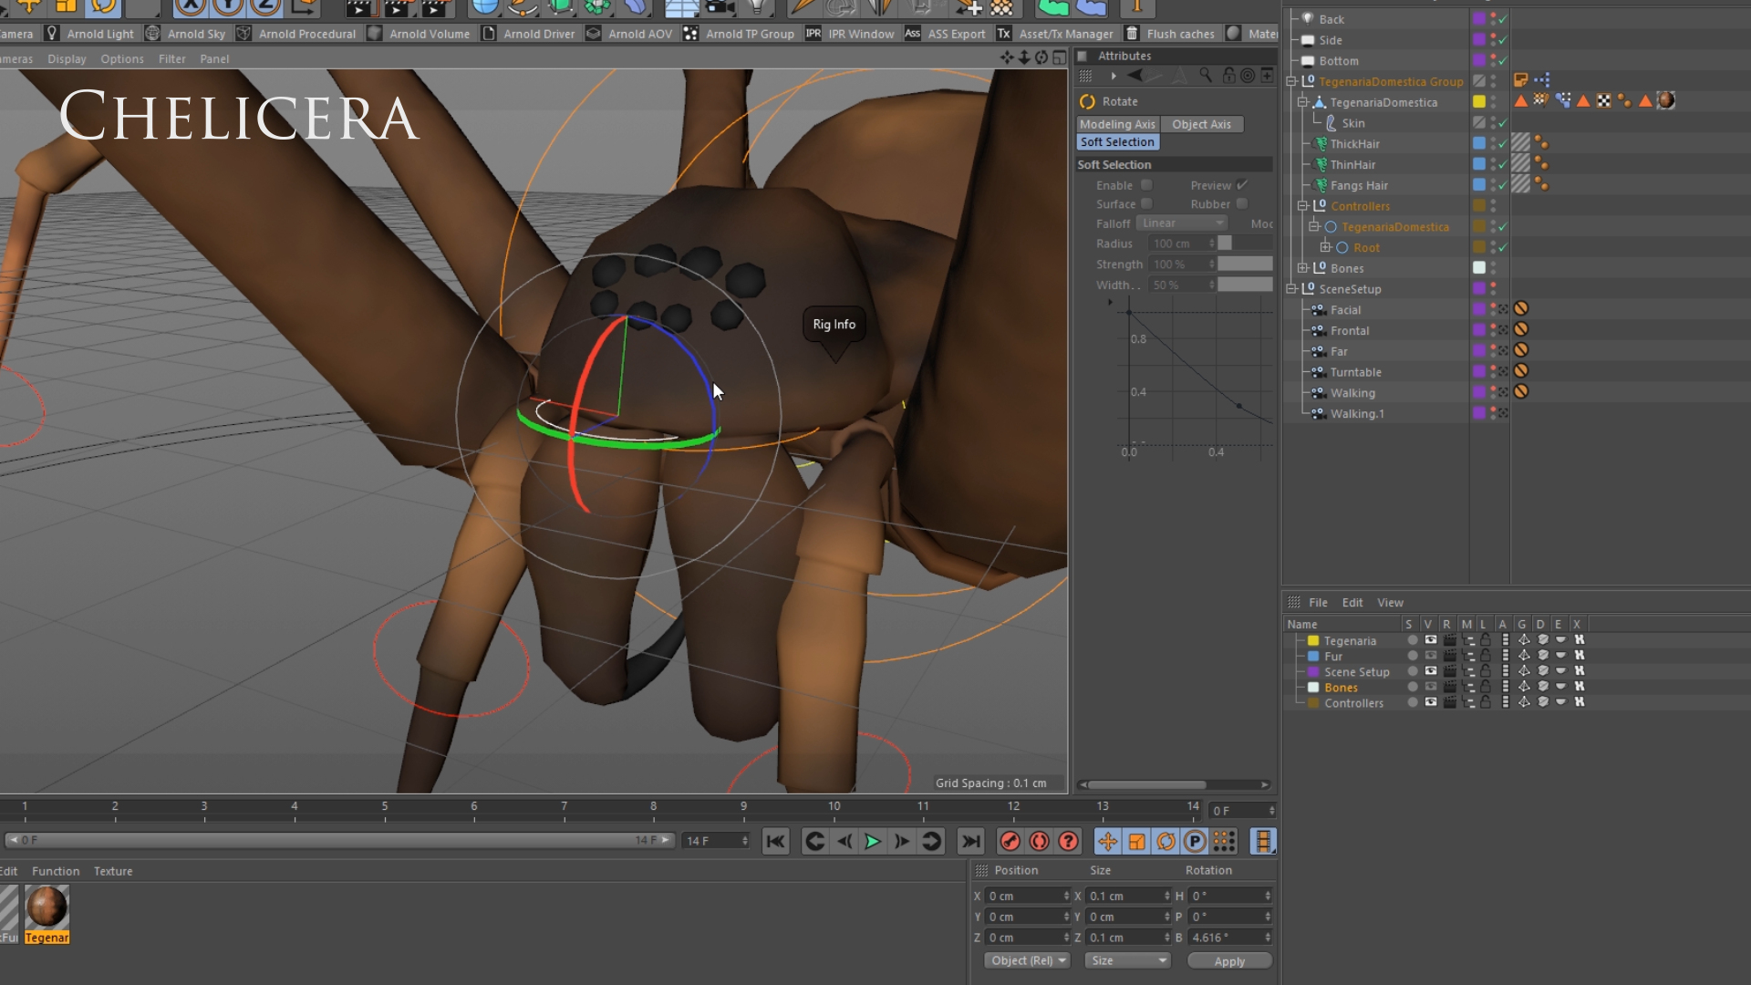Image resolution: width=1751 pixels, height=985 pixels.
Task: Click the Back light bulb object icon
Action: (x=1308, y=19)
